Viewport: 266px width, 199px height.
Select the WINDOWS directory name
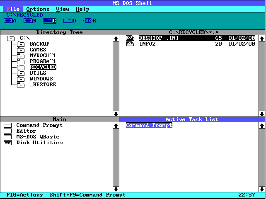41,79
